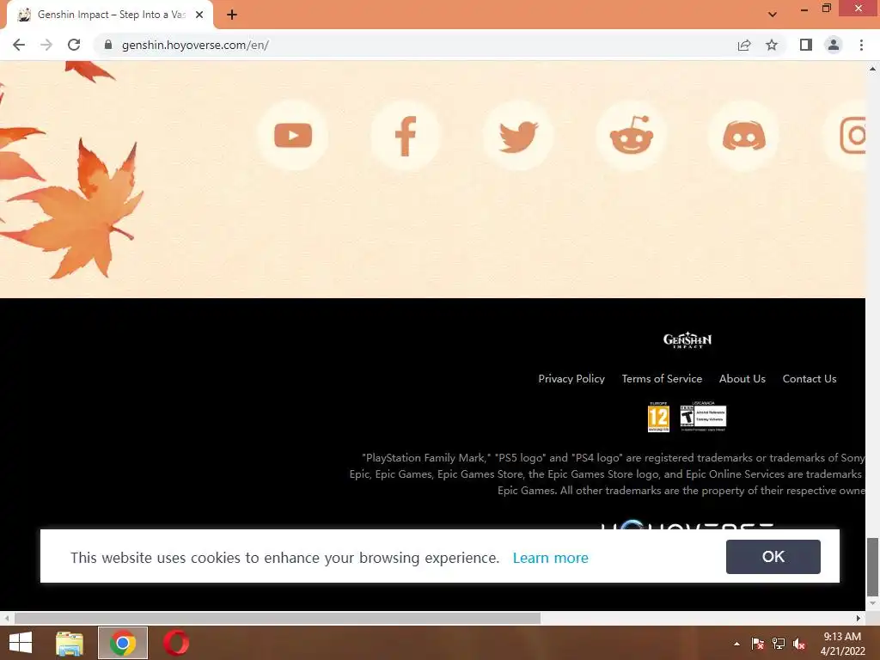Screen dimensions: 880x660
Task: Close the Genshin Impact tab
Action: pos(199,15)
